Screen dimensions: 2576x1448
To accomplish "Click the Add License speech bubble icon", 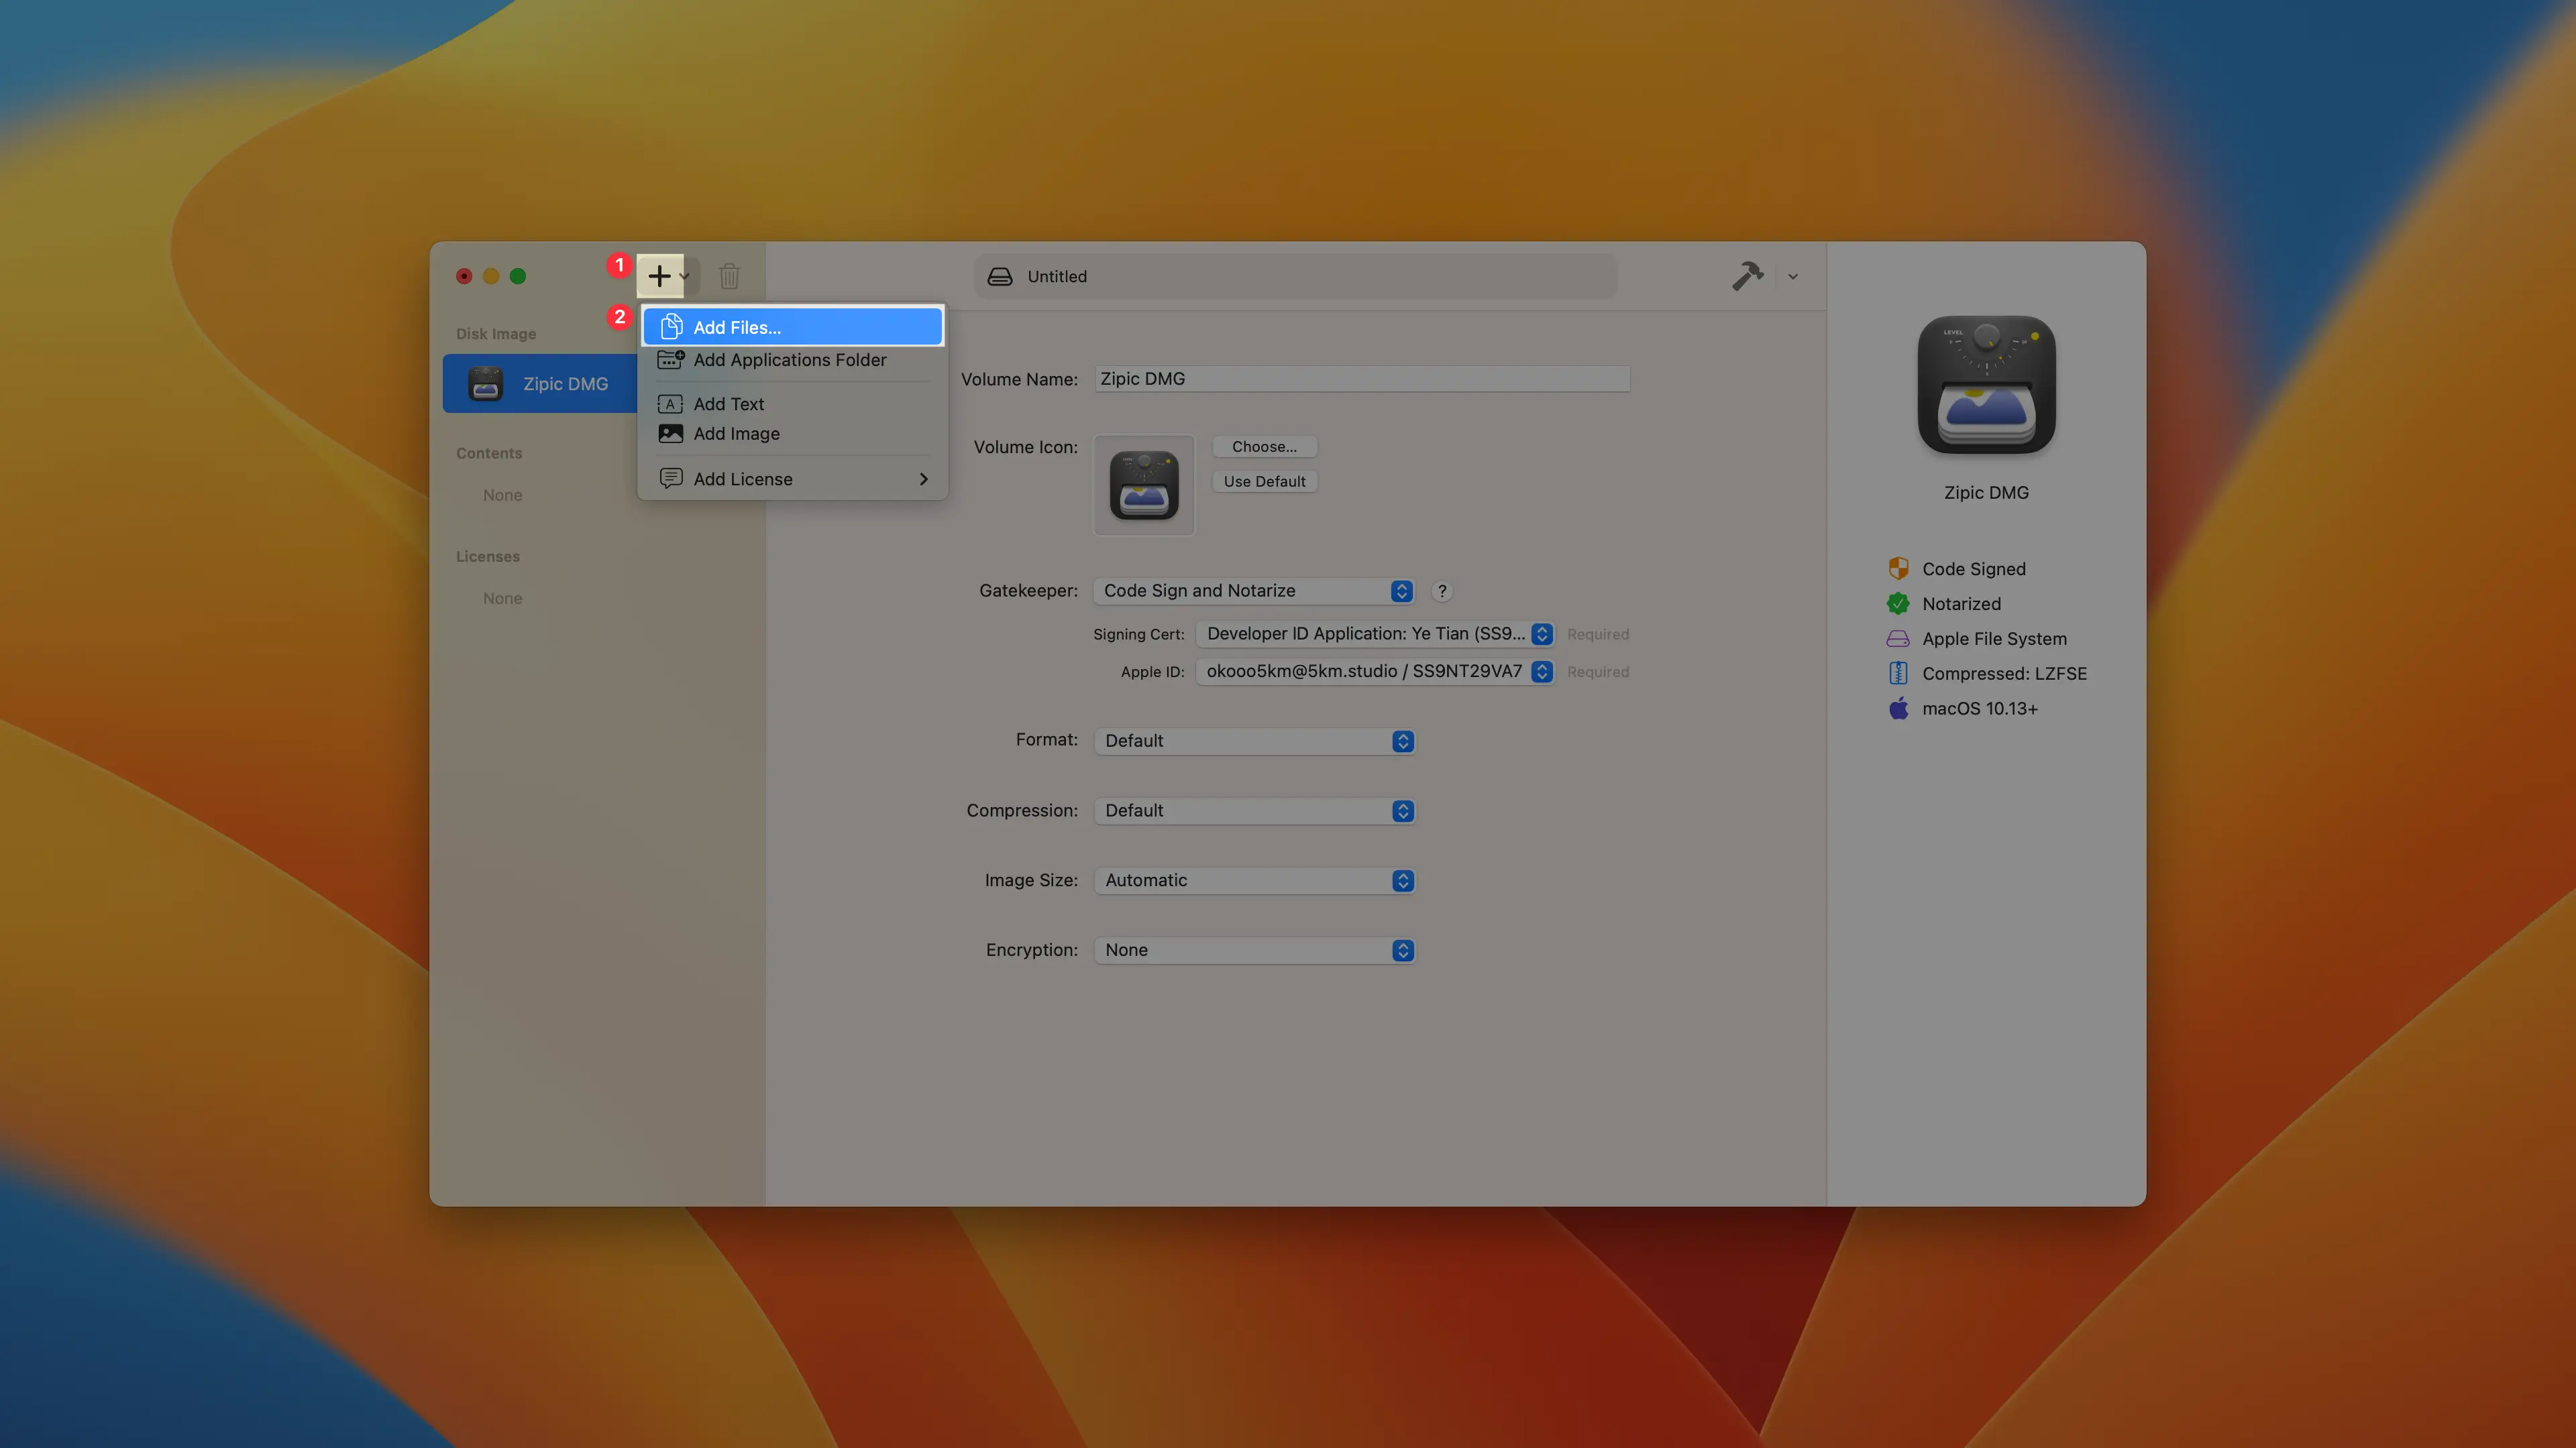I will (671, 479).
